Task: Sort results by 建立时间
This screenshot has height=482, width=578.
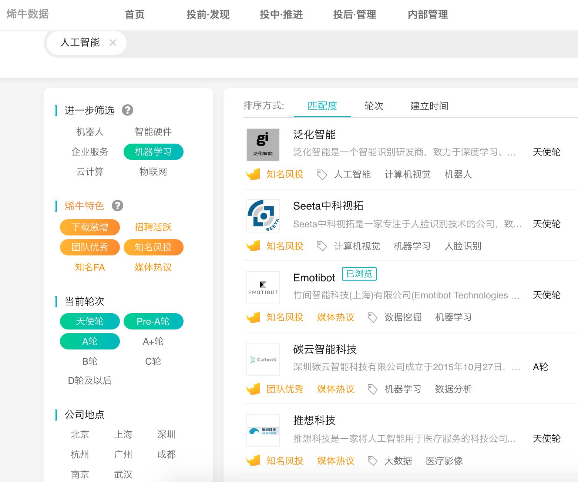Action: point(429,106)
